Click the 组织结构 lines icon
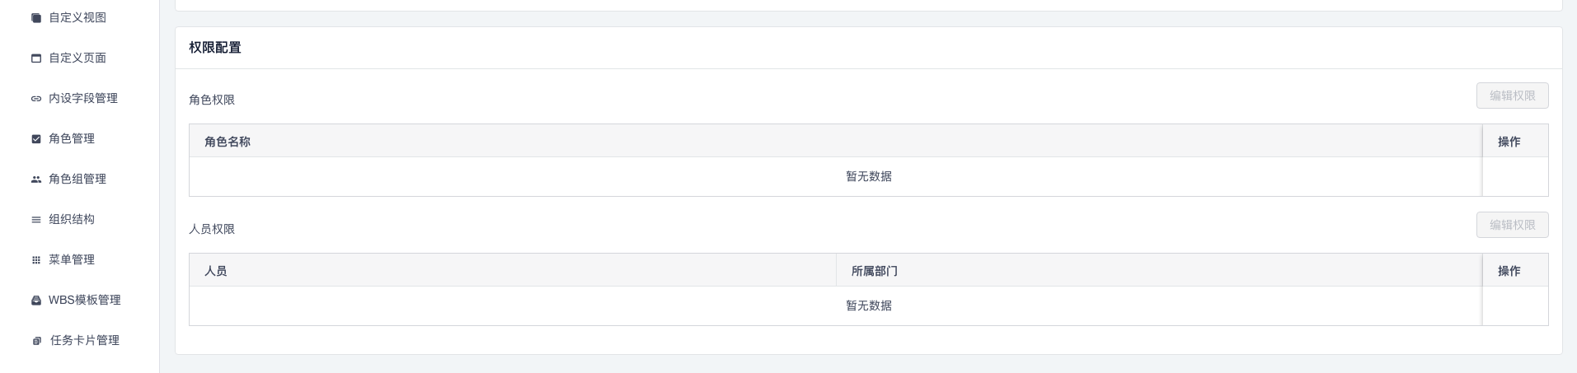Viewport: 1577px width, 373px height. (x=36, y=219)
